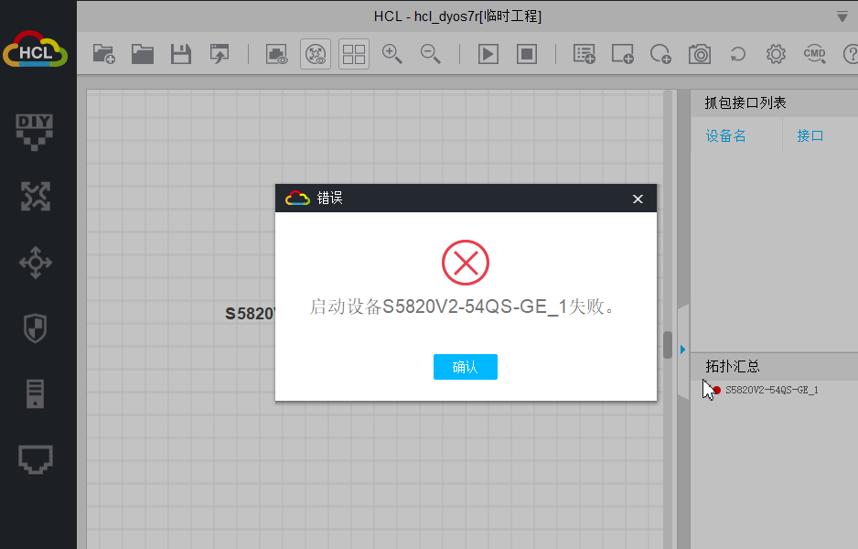This screenshot has width=858, height=549.
Task: Click the S5820 device label on canvas
Action: [x=250, y=314]
